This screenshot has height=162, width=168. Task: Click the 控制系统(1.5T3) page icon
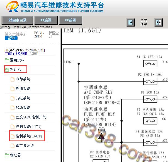pyautogui.click(x=13, y=127)
